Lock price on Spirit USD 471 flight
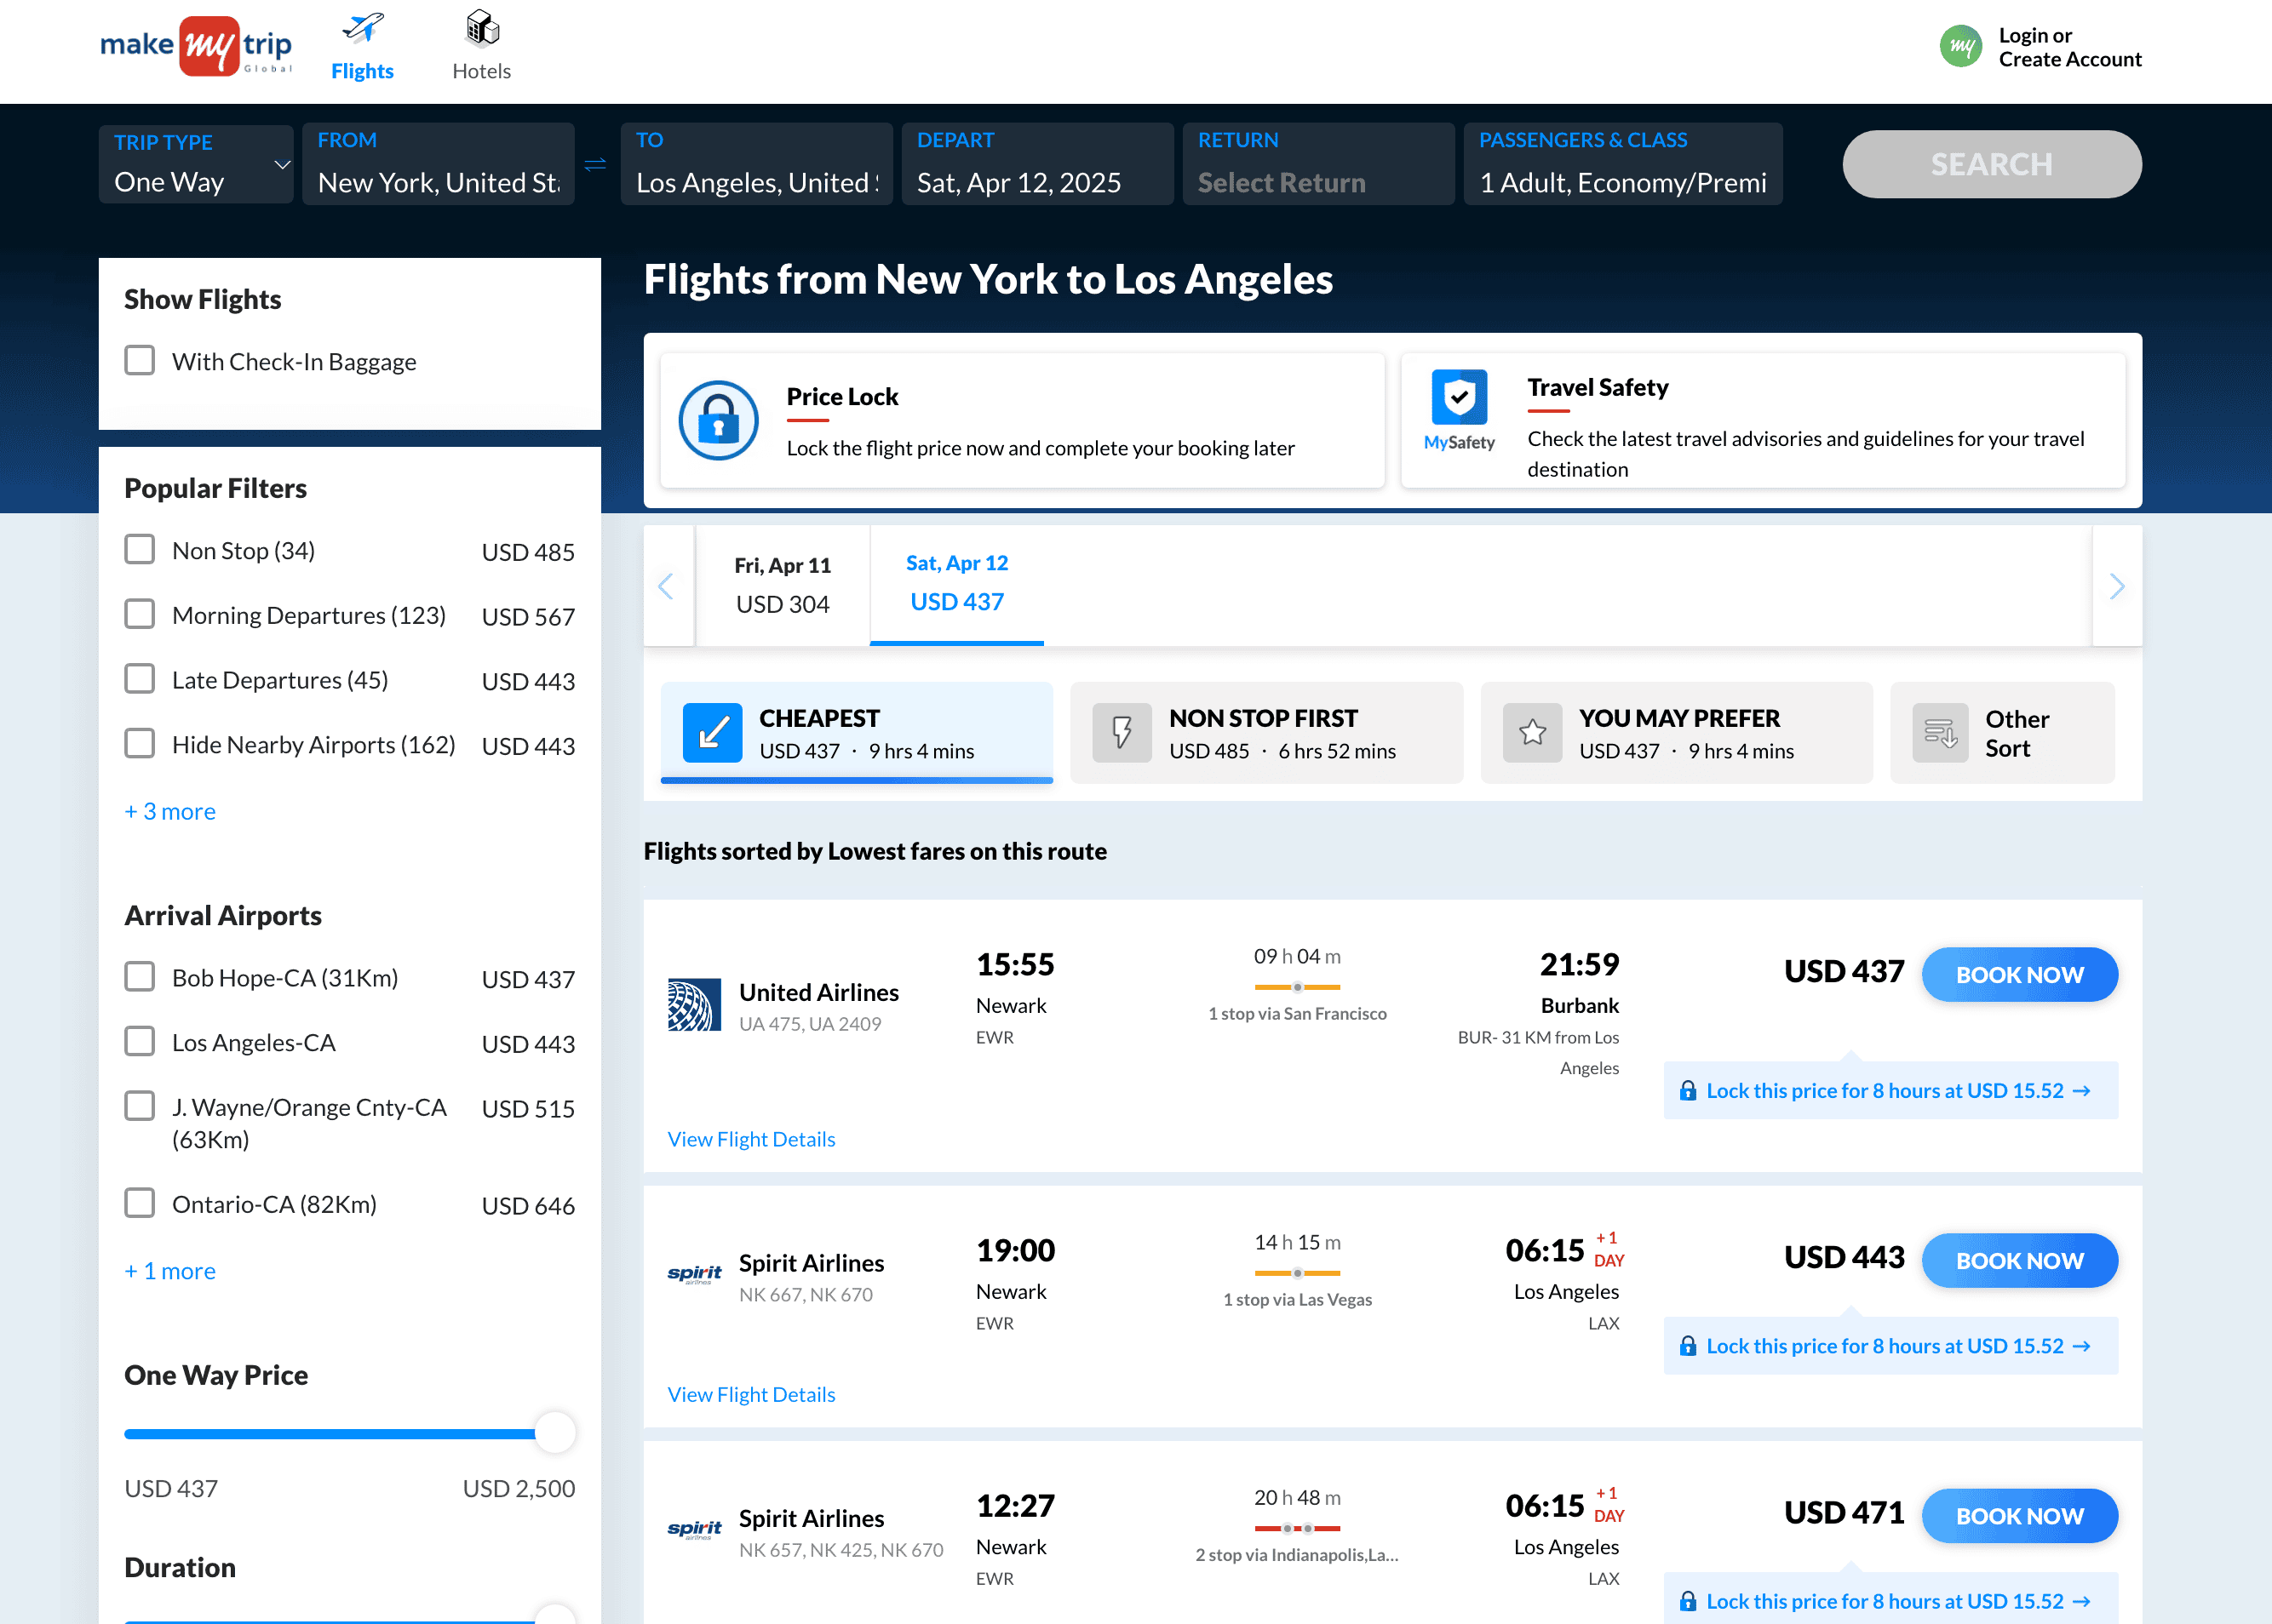 (1890, 1600)
